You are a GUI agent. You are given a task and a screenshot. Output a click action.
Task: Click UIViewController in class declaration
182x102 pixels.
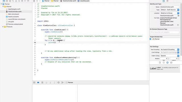pos(65,25)
